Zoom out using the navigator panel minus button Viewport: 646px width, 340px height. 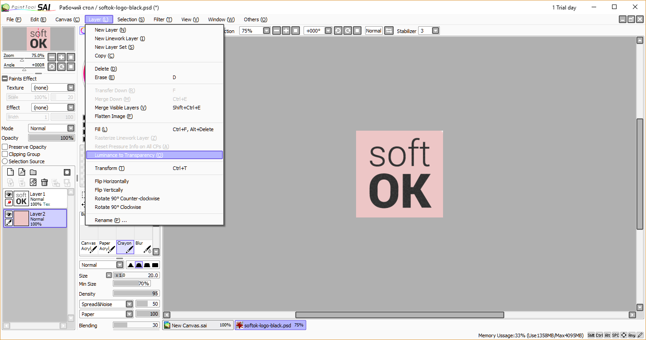click(52, 57)
